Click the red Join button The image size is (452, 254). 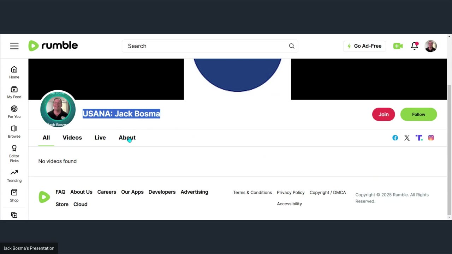[x=383, y=114]
